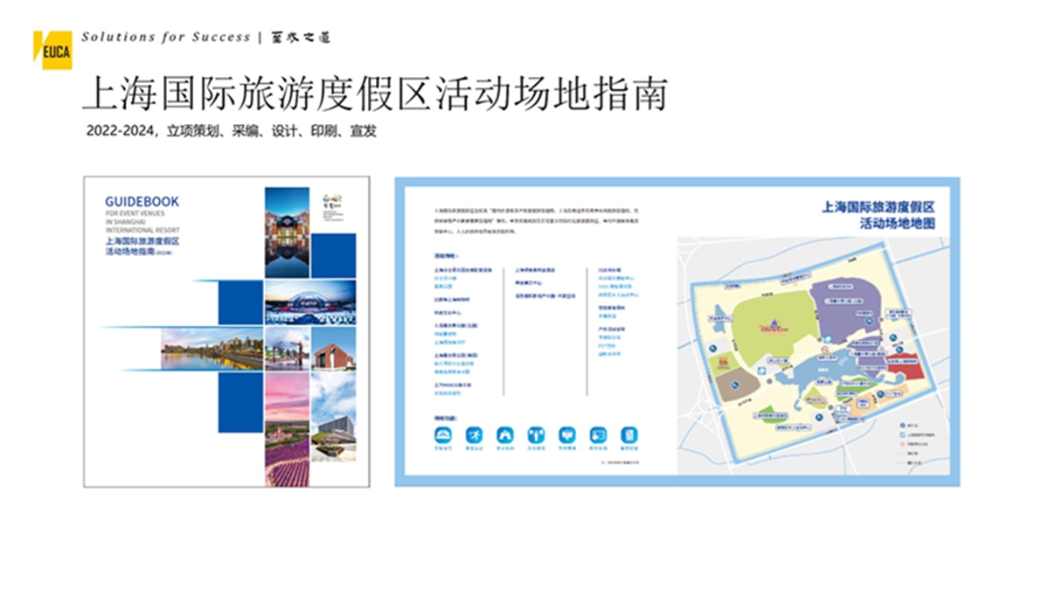1049x590 pixels.
Task: Select the metro transit facility icon
Action: [x=443, y=434]
